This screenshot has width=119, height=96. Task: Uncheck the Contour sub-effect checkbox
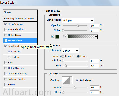(9, 52)
